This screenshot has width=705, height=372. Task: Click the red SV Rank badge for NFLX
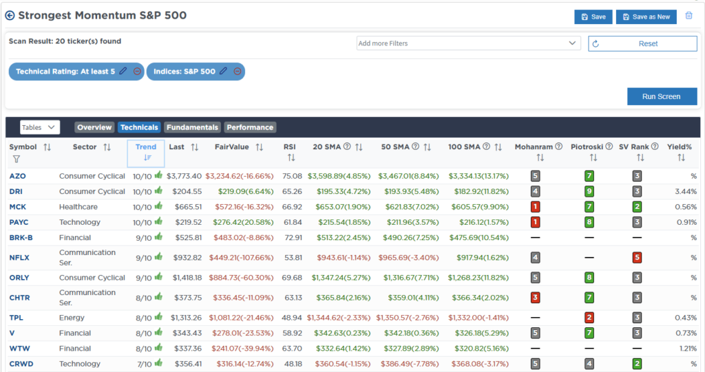(x=637, y=257)
